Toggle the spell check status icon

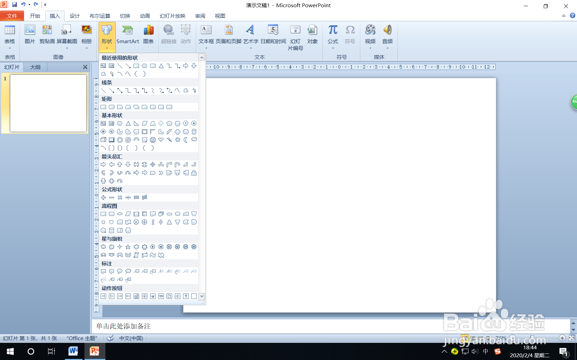[x=110, y=338]
